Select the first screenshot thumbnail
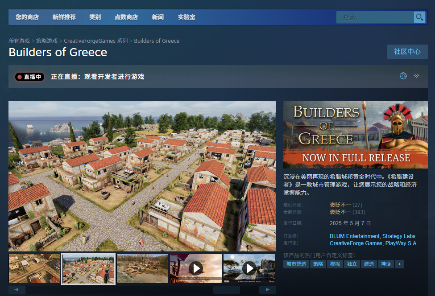Image resolution: width=435 pixels, height=296 pixels. [34, 268]
